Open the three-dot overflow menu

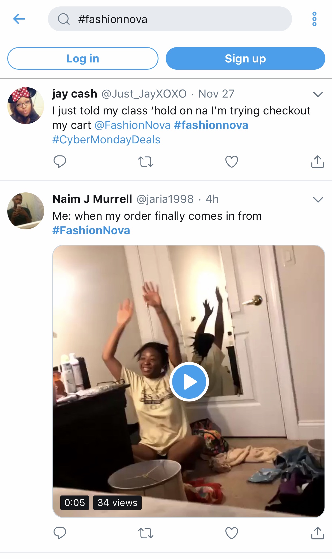(314, 19)
